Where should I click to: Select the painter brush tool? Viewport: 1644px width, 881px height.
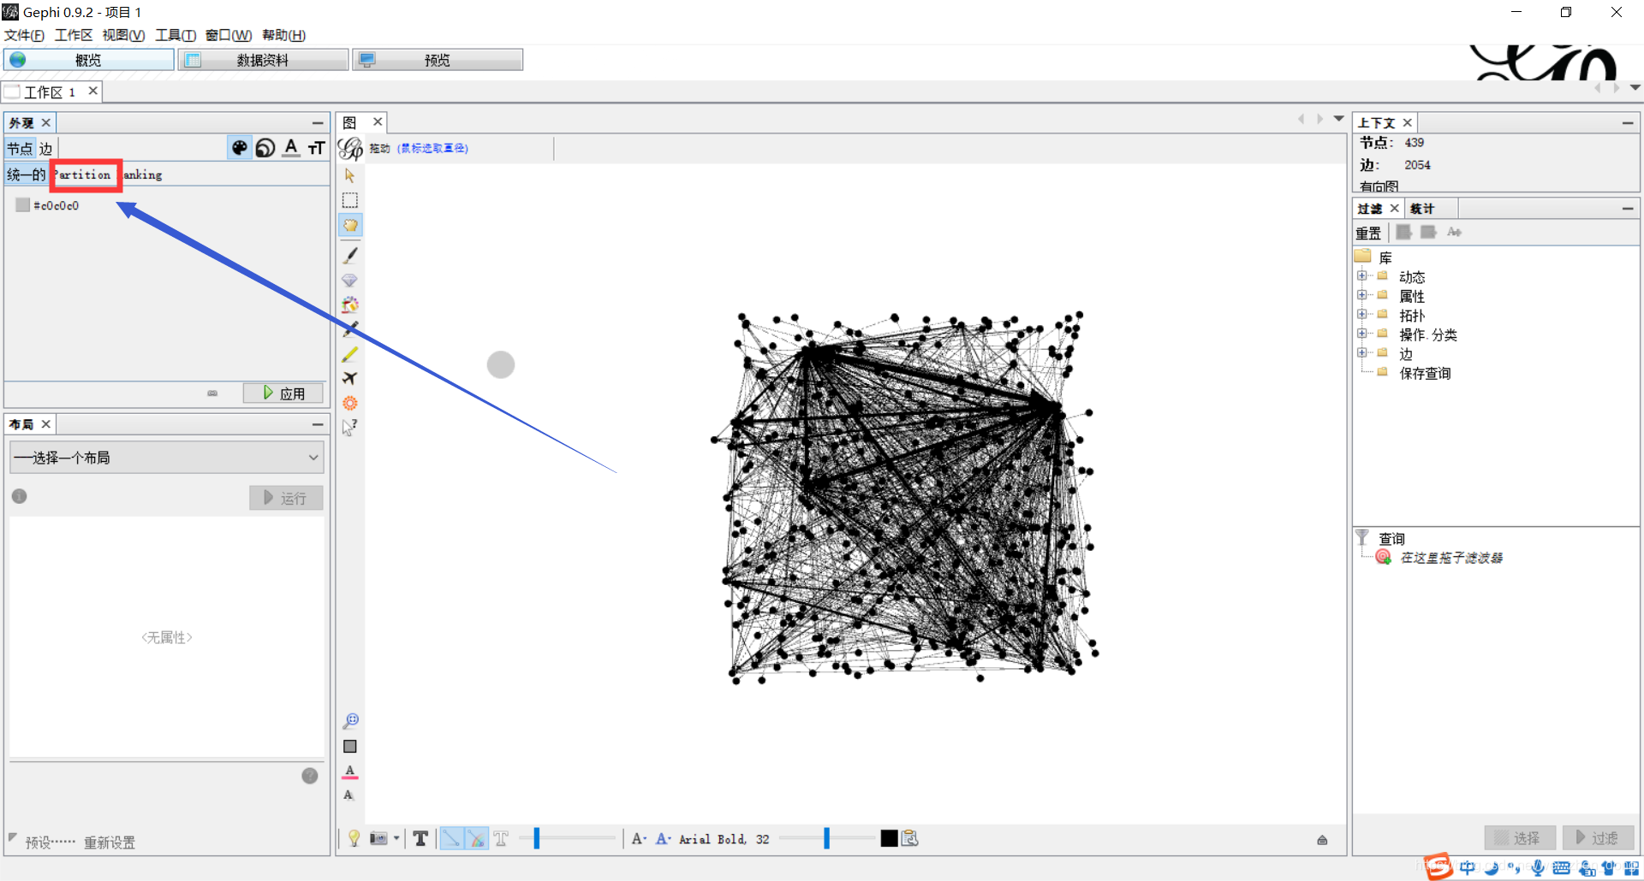pos(350,255)
